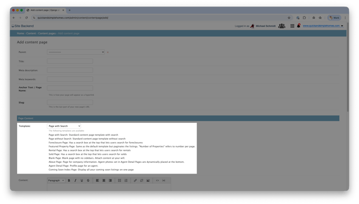View notifications via the bell icon
Image resolution: width=359 pixels, height=204 pixels.
pyautogui.click(x=299, y=26)
